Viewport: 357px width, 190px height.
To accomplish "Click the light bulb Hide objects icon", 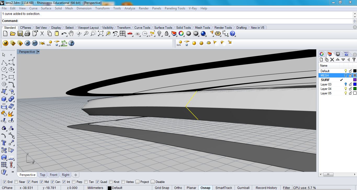I will coord(159,34).
